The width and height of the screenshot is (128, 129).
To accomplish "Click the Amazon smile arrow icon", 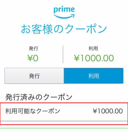I will pos(64,16).
